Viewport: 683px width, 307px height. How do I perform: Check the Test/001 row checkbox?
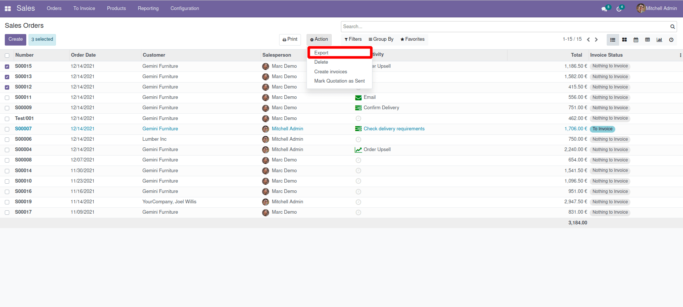click(x=7, y=119)
